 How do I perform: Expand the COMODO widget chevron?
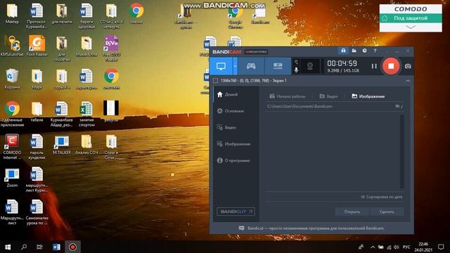[411, 27]
